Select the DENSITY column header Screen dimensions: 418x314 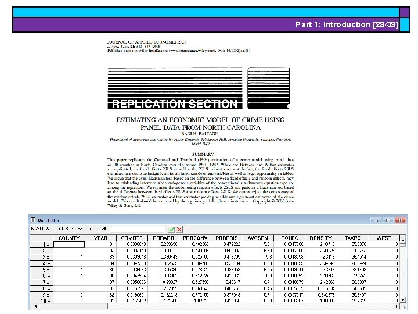[320, 238]
